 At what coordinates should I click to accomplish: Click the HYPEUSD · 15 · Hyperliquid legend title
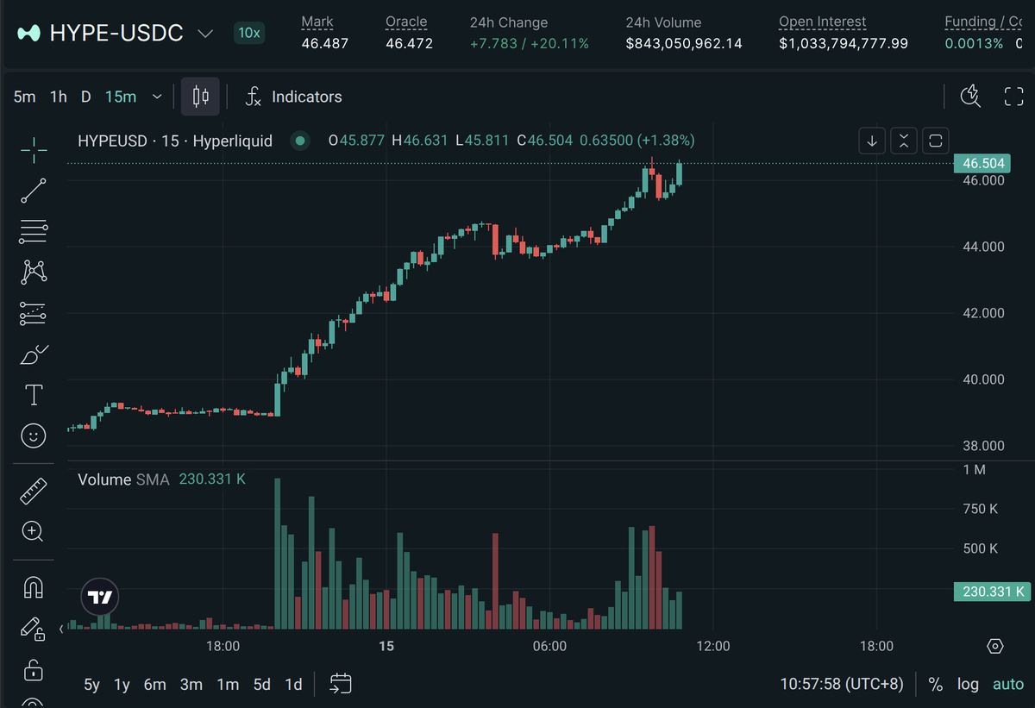(x=175, y=141)
